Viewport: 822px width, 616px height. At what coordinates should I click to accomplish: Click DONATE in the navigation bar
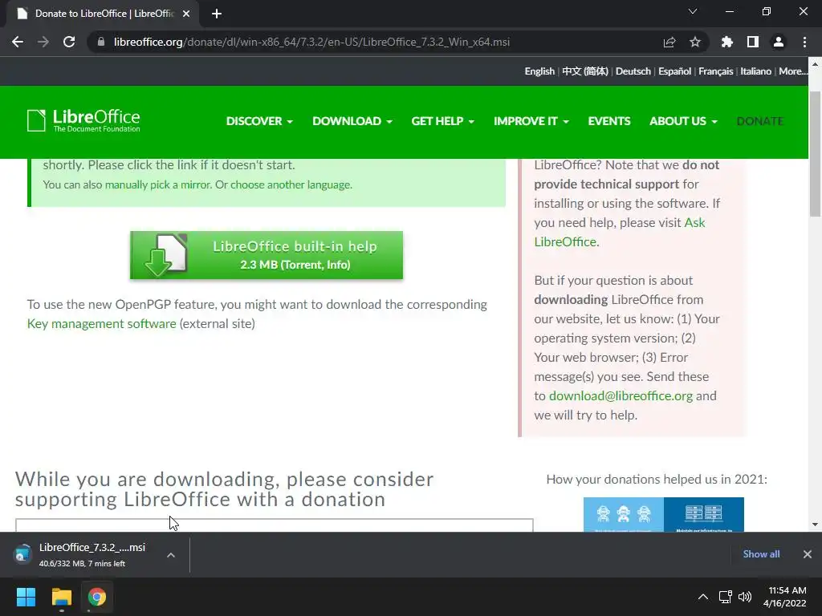[760, 121]
